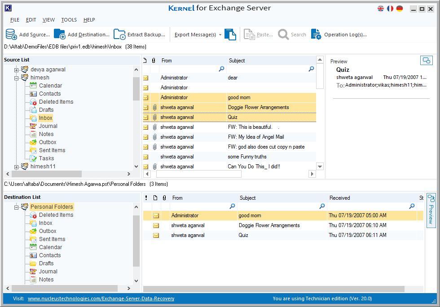Viewport: 440px width, 307px height.
Task: Select the Inbox folder in Destination List
Action: point(45,223)
